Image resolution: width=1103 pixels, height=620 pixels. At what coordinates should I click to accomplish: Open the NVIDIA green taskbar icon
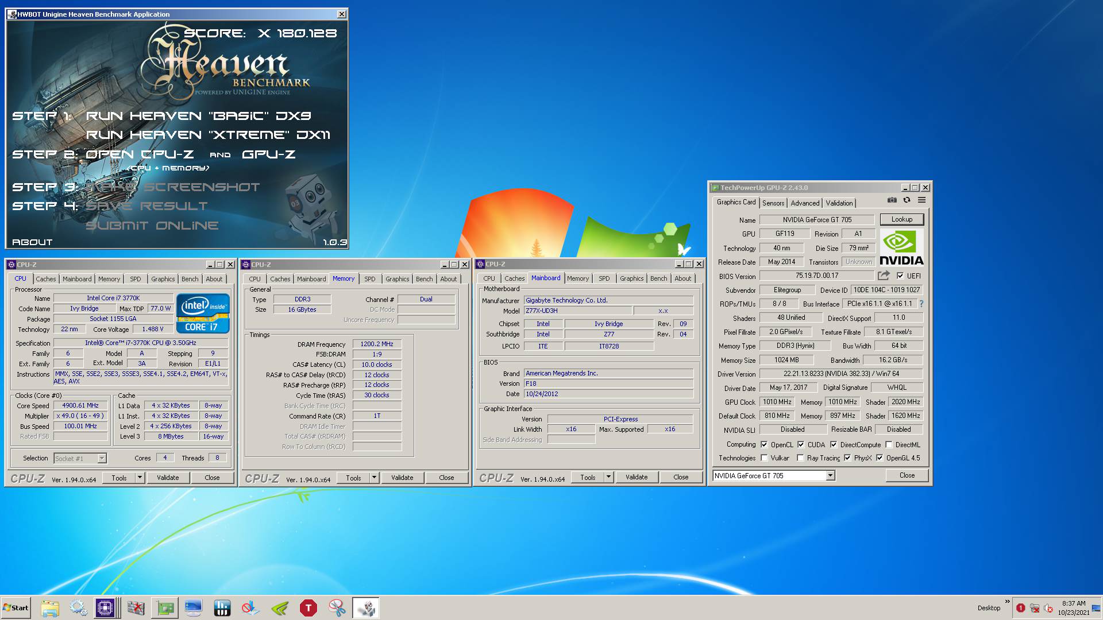280,608
